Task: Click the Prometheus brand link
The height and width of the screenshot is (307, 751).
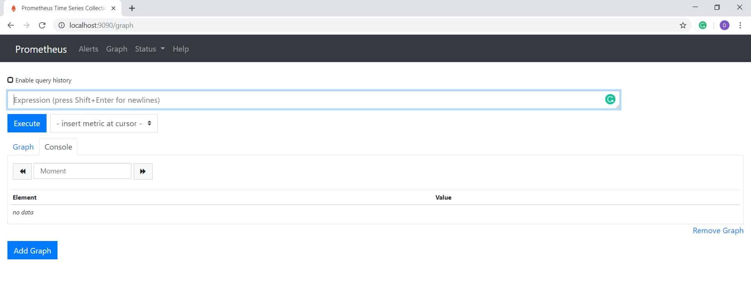Action: (x=41, y=49)
